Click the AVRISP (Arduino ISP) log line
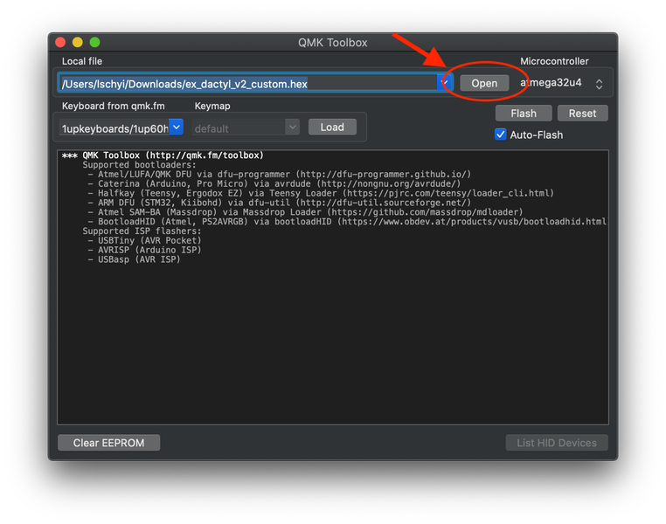666x524 pixels. [x=144, y=250]
